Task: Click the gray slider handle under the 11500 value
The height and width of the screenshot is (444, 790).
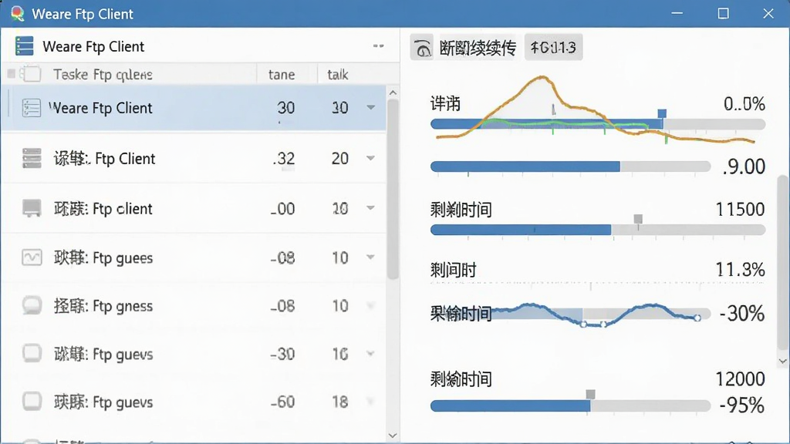Action: pos(638,219)
